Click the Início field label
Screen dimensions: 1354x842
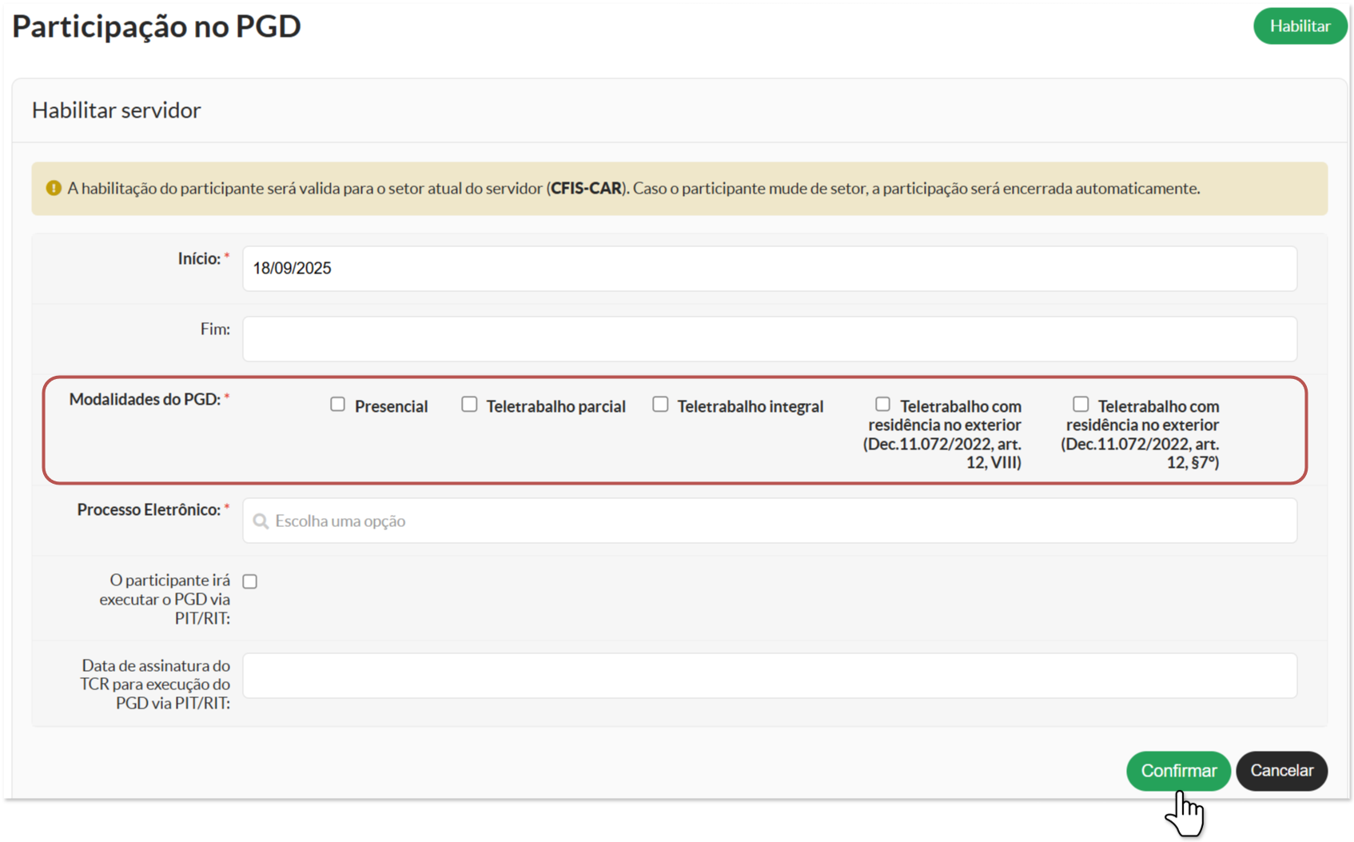point(199,259)
